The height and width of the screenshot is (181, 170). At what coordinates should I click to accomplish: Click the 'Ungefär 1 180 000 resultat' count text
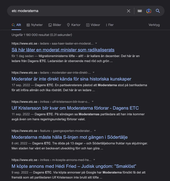point(42,35)
